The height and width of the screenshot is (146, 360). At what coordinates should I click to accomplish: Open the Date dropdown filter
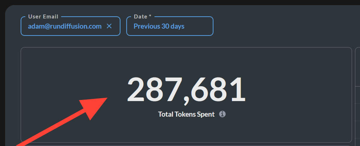pos(170,26)
